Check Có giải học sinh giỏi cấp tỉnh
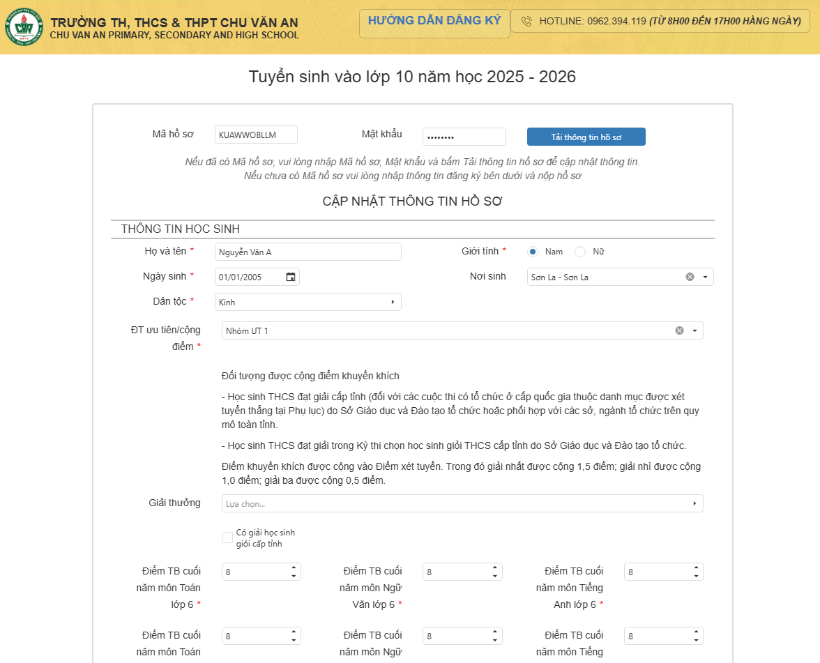 [227, 538]
